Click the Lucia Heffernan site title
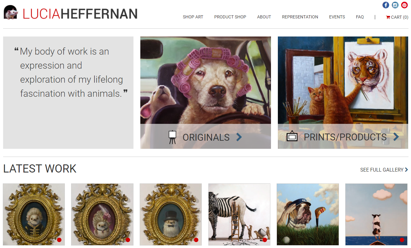The width and height of the screenshot is (411, 248). (80, 14)
